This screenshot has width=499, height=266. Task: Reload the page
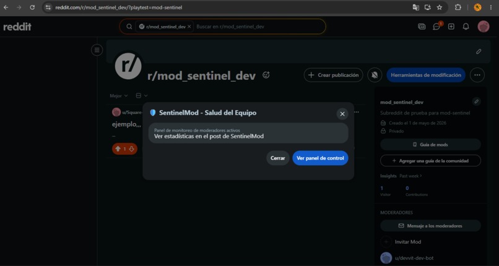tap(32, 7)
